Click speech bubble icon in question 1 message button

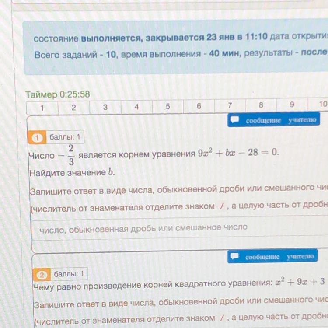pos(235,120)
